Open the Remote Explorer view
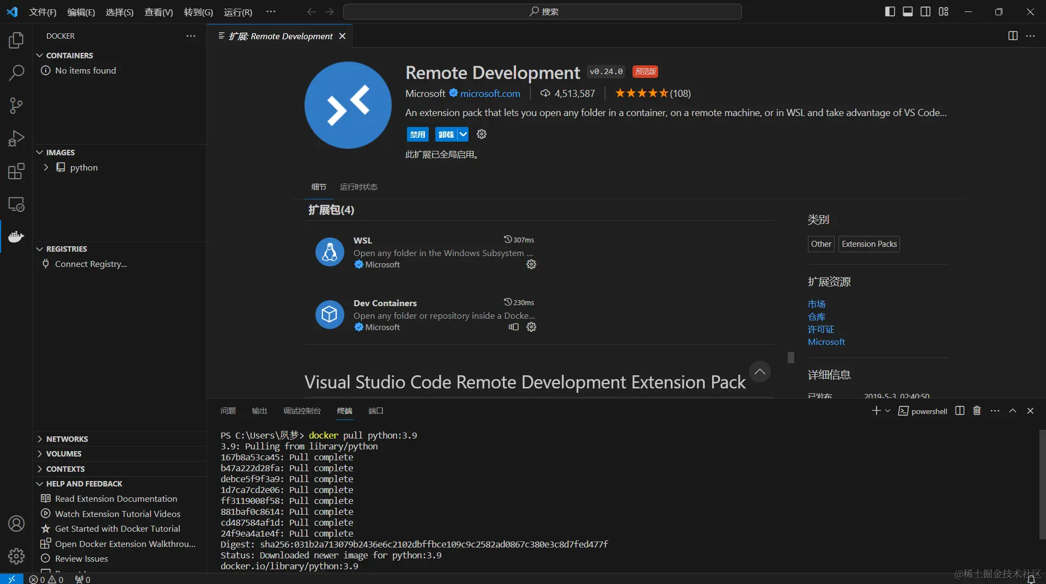 click(16, 204)
